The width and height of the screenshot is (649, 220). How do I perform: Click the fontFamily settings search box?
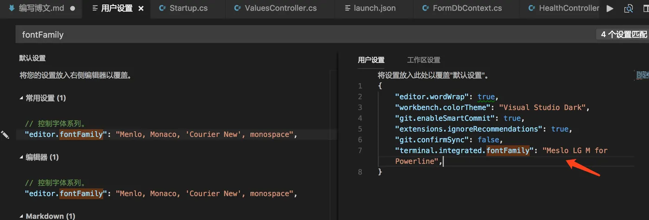[301, 35]
